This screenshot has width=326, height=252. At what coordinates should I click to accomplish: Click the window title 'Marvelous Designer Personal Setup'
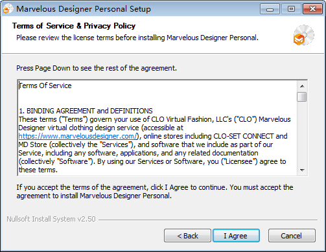[84, 9]
